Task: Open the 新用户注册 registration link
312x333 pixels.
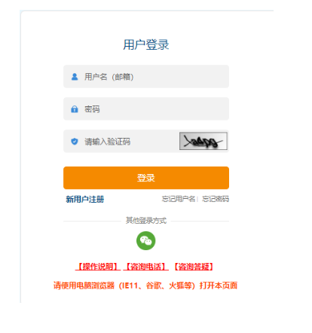Action: click(85, 200)
